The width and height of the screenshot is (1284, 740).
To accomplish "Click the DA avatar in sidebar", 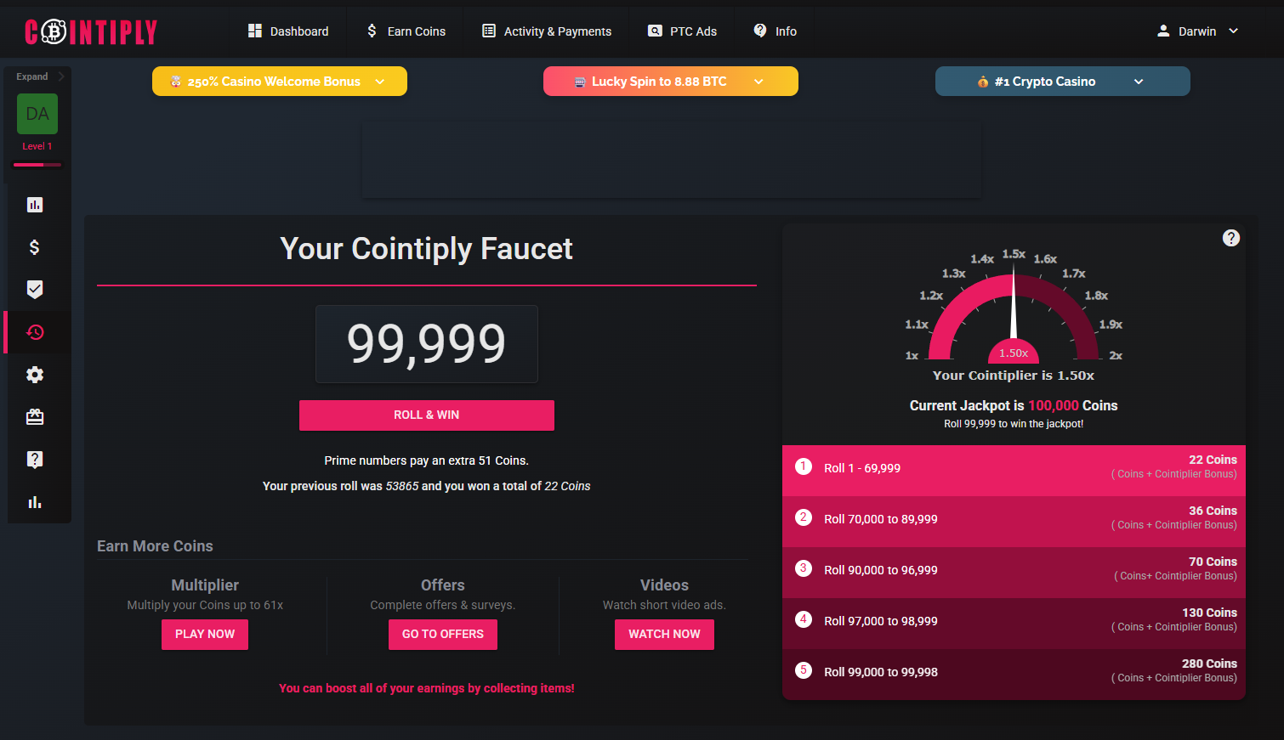I will pyautogui.click(x=37, y=114).
